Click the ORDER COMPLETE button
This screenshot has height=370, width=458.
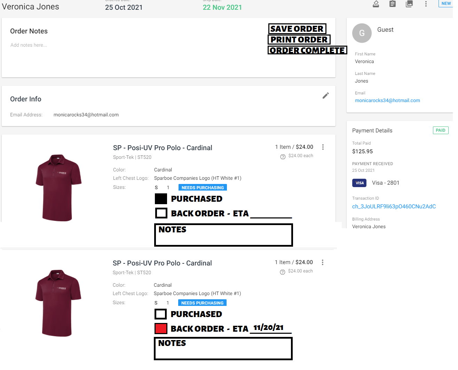[307, 50]
